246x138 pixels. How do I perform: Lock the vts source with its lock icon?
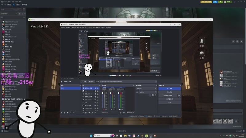98,91
